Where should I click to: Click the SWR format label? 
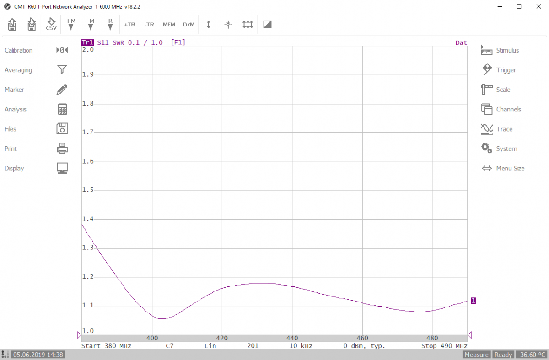[x=118, y=42]
